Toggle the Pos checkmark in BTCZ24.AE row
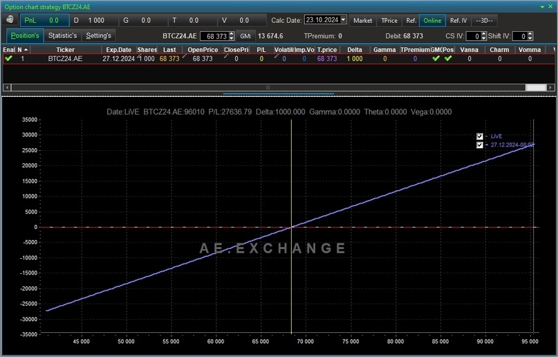 click(447, 58)
